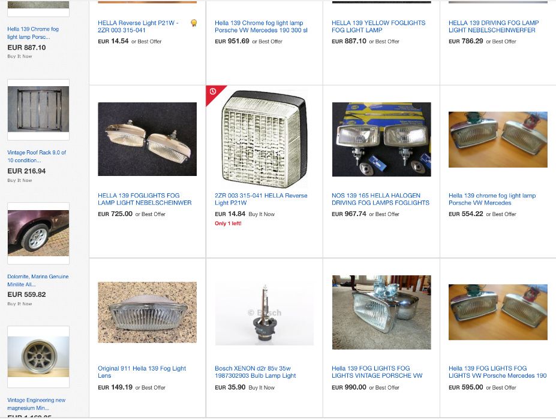Click the Hella 139 chrome fog light EUR 554.22 photo

coord(498,139)
